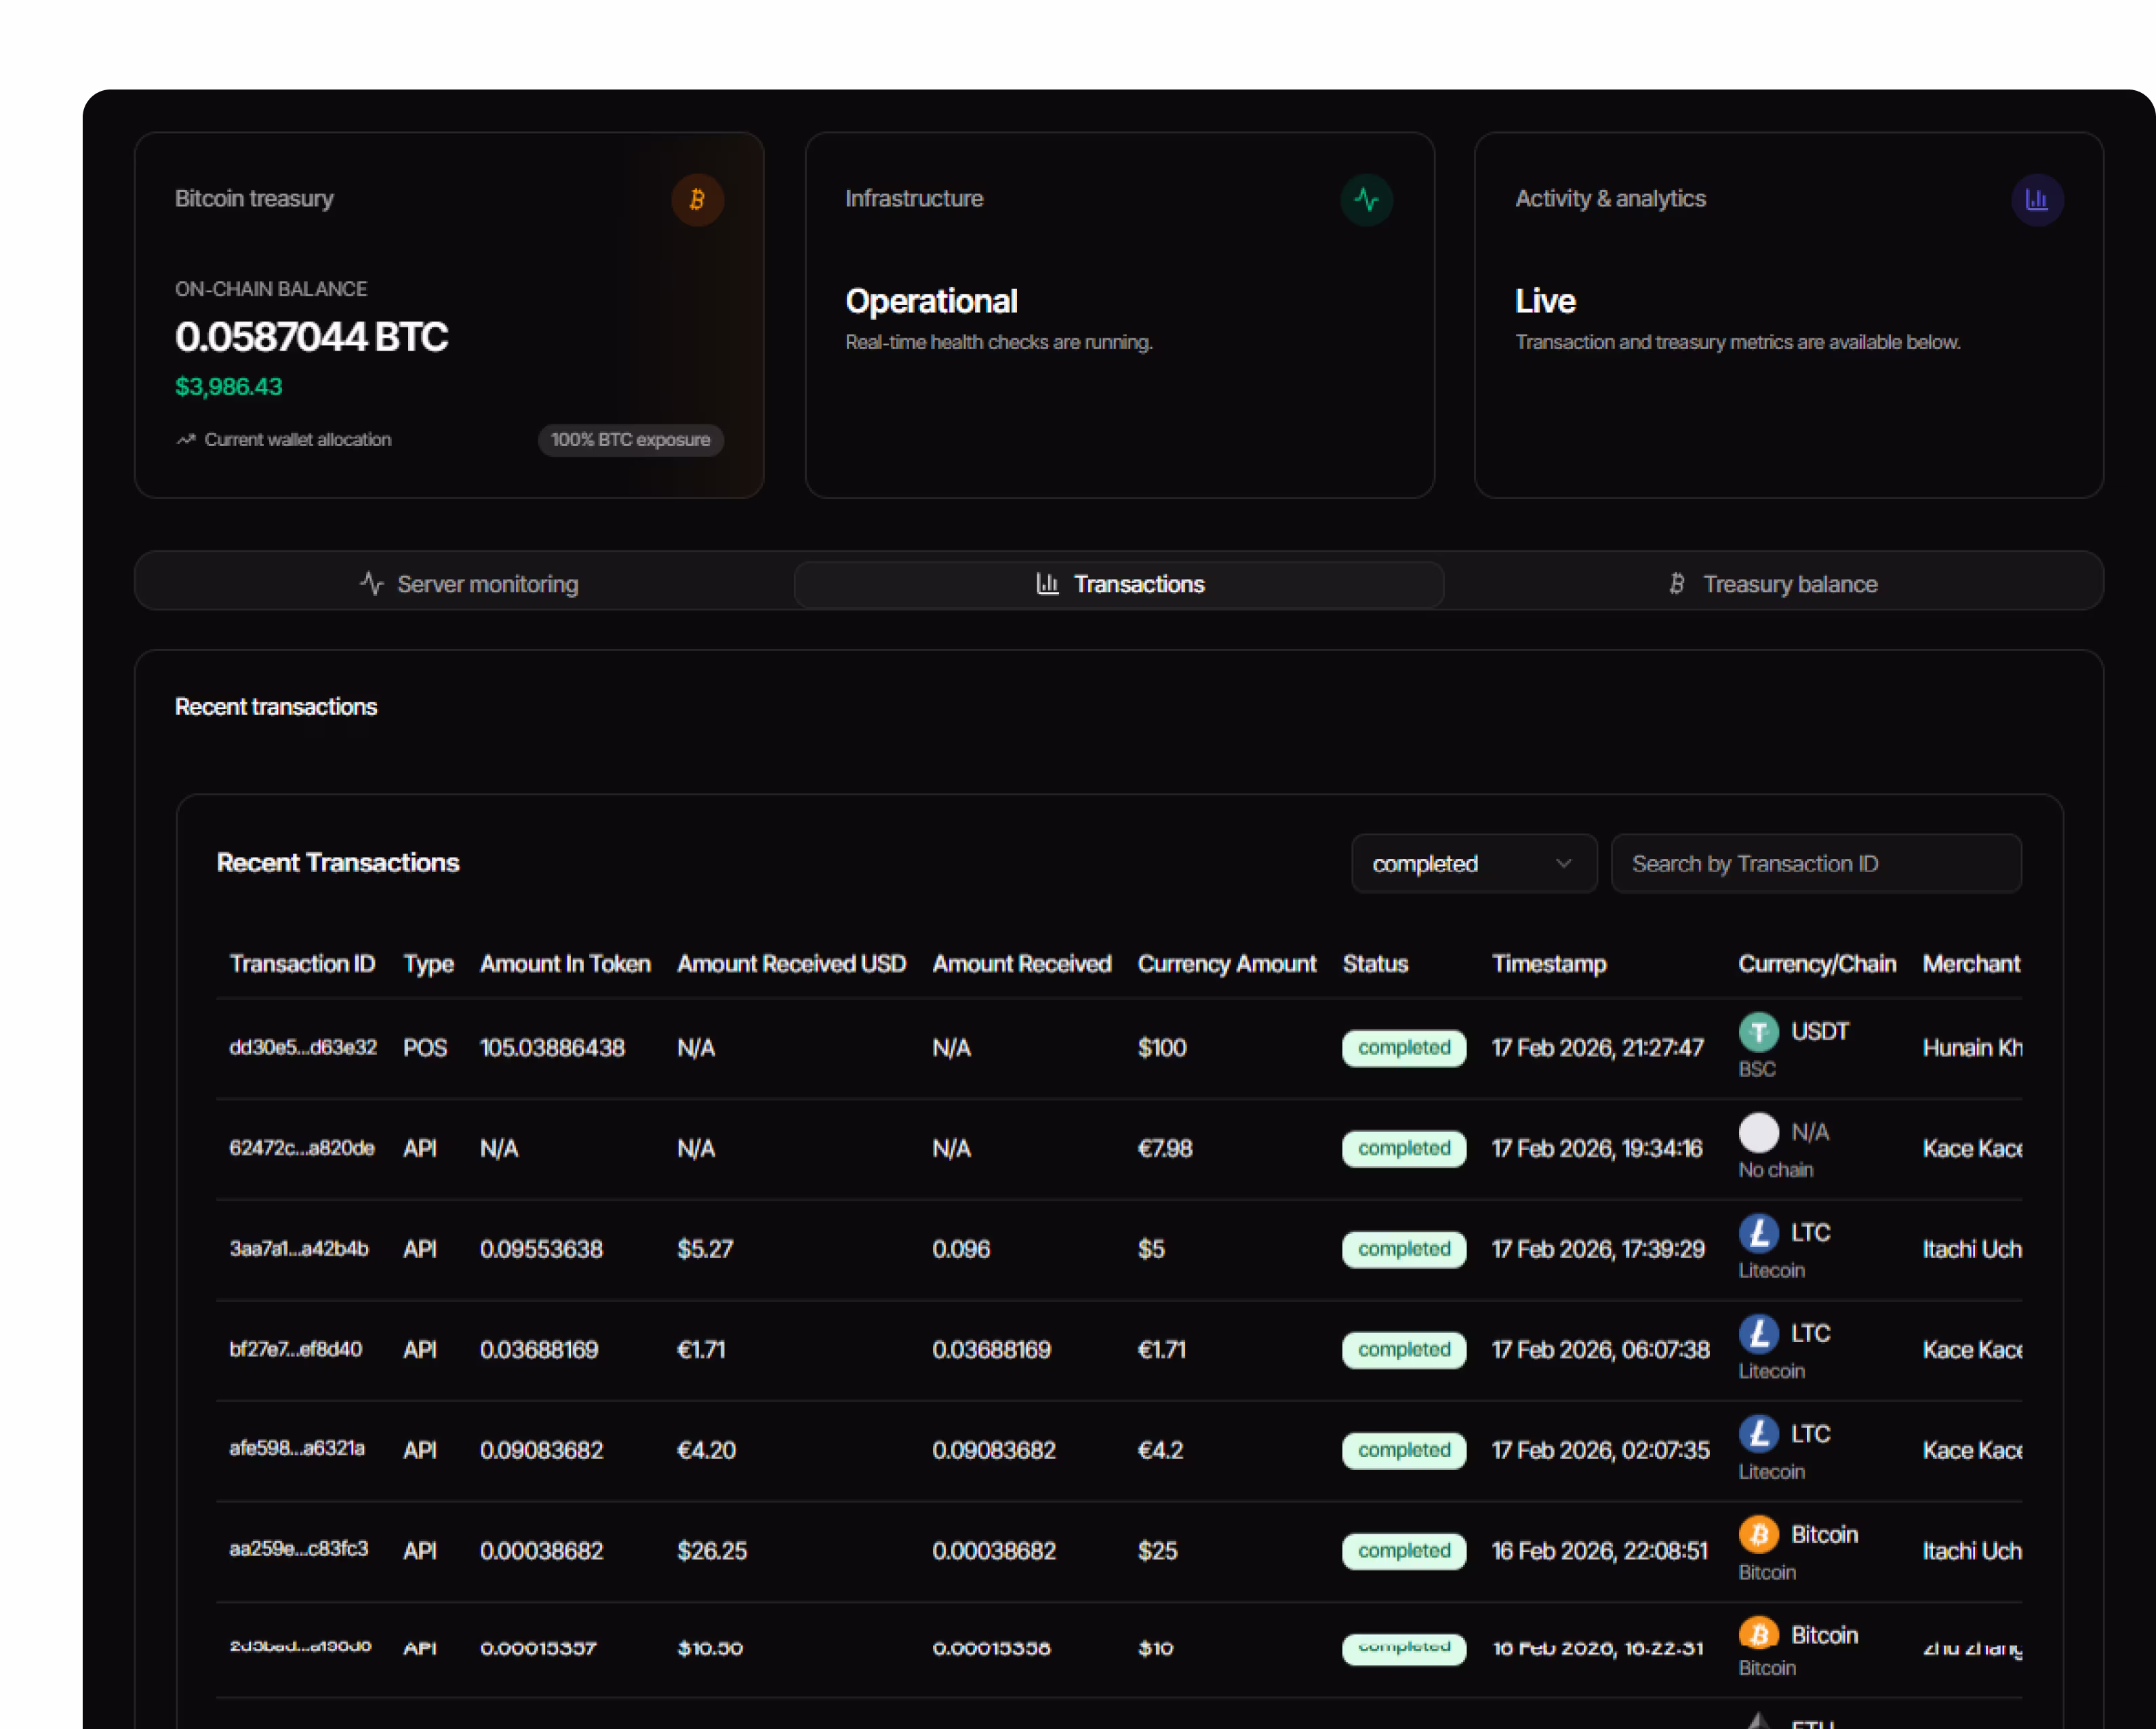Screen dimensions: 2156x1729
Task: Click the completed badge for aa259e...c83fc3
Action: point(1404,1551)
